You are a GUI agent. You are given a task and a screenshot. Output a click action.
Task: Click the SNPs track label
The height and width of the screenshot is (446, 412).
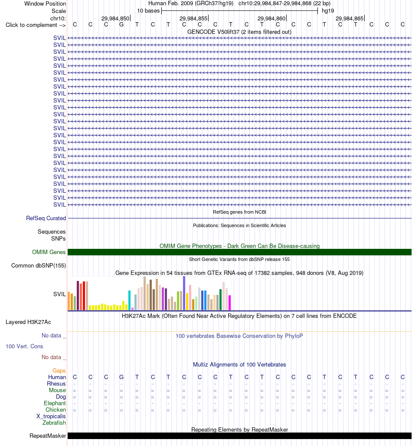tap(58, 239)
